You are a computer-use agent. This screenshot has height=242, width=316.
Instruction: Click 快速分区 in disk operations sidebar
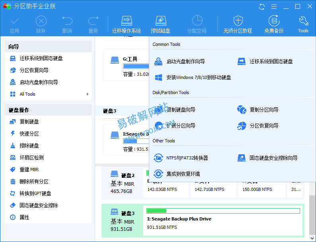29,134
